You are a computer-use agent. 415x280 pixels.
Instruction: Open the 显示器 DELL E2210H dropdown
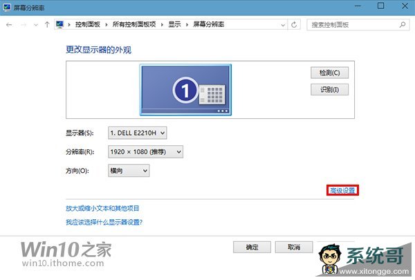pos(138,133)
